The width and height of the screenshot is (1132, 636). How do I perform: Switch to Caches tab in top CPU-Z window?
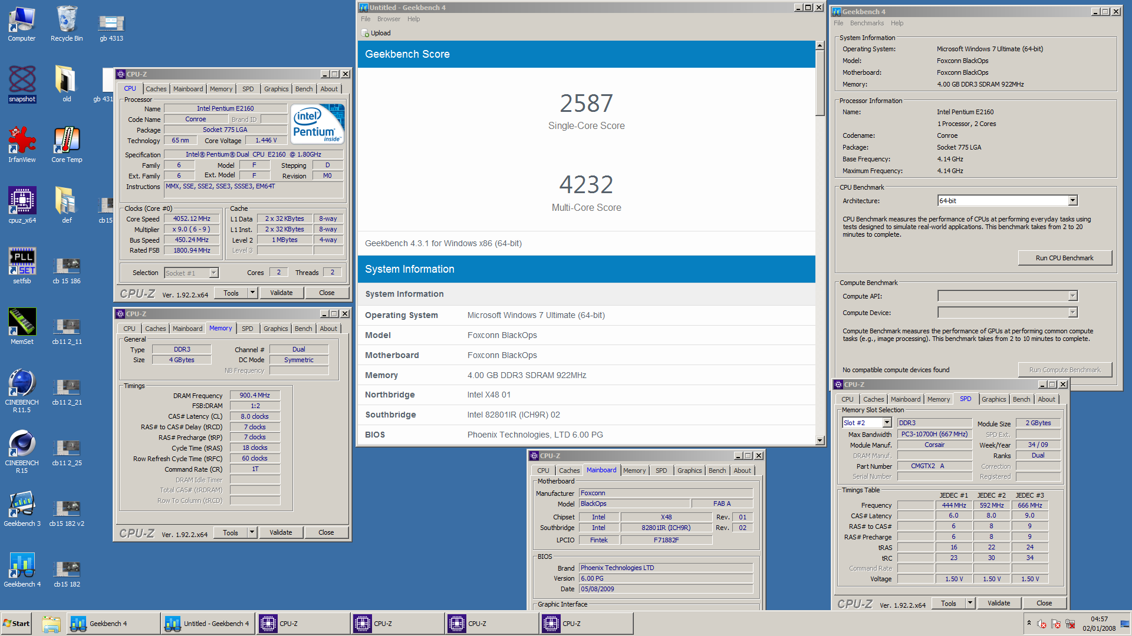coord(156,89)
